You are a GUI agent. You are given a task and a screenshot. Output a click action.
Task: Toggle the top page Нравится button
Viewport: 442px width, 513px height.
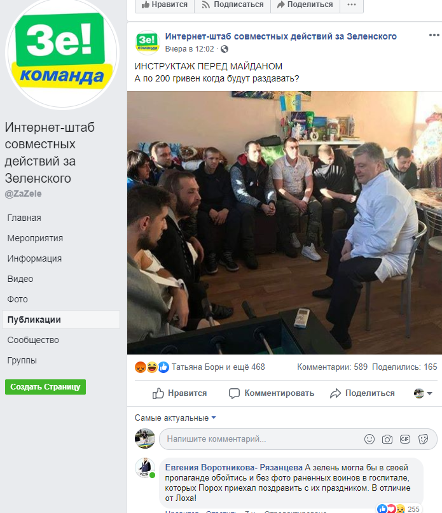165,4
